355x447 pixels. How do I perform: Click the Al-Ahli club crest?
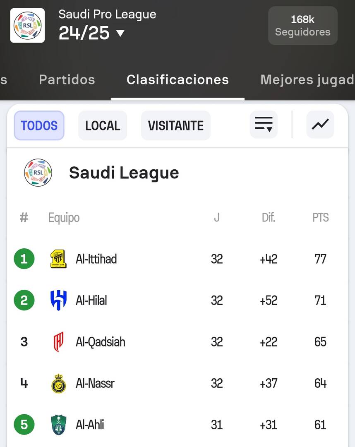(58, 425)
